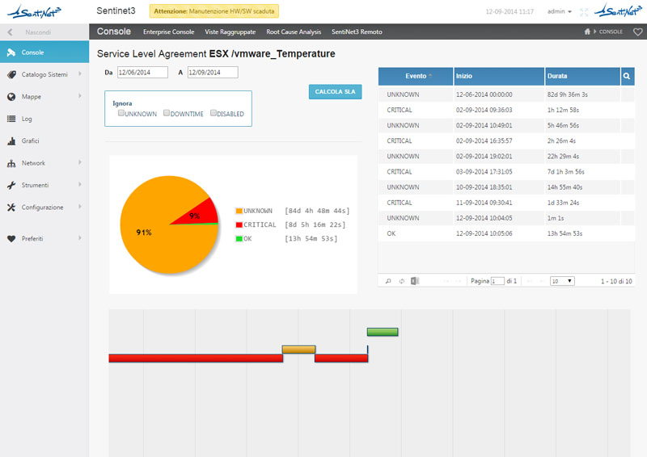
Task: Expand Preferiti submenu arrow
Action: [80, 237]
